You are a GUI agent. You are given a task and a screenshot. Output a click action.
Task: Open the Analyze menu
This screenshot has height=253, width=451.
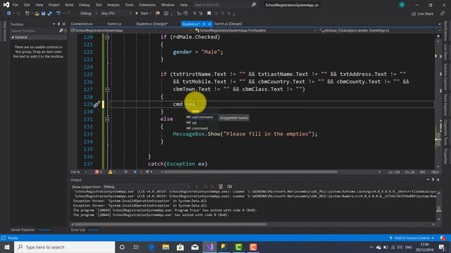[x=113, y=5]
